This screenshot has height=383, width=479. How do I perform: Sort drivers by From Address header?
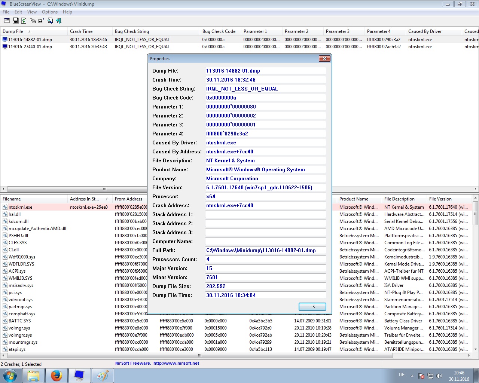tap(130, 199)
